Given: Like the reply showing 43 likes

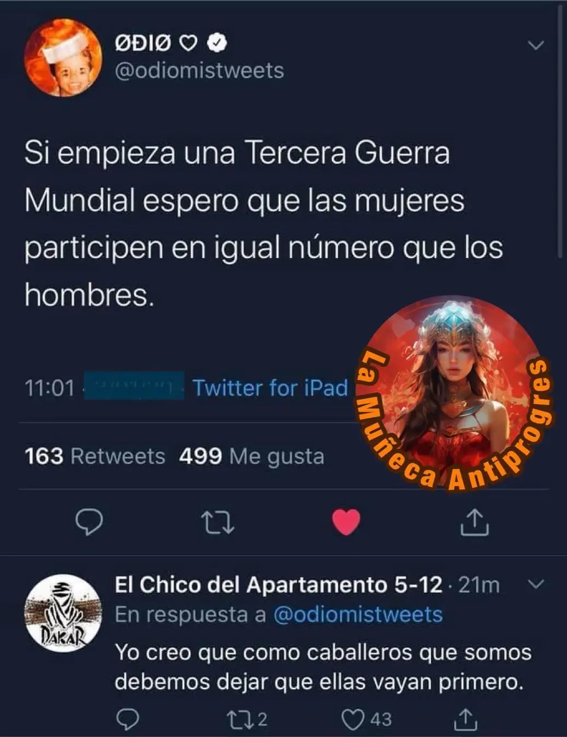Looking at the screenshot, I should click(367, 720).
